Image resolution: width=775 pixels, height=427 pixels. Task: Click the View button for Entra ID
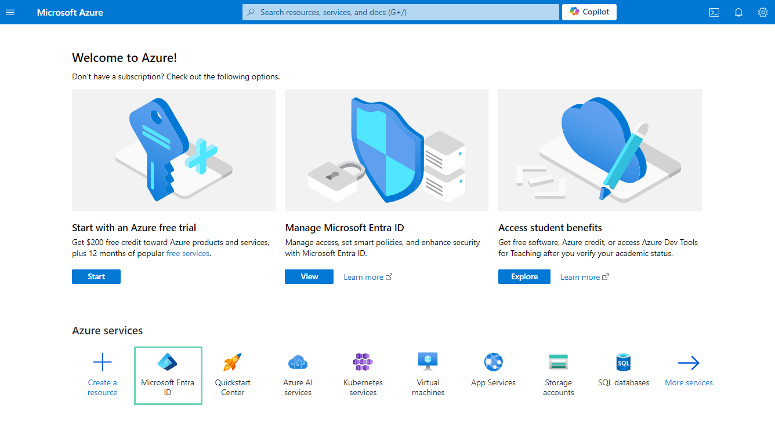click(x=309, y=276)
